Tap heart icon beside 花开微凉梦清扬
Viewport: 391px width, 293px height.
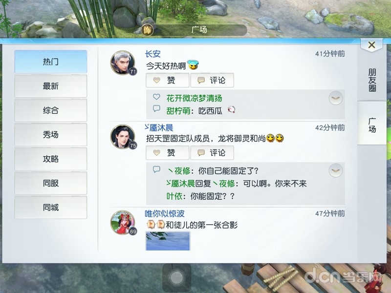156,97
